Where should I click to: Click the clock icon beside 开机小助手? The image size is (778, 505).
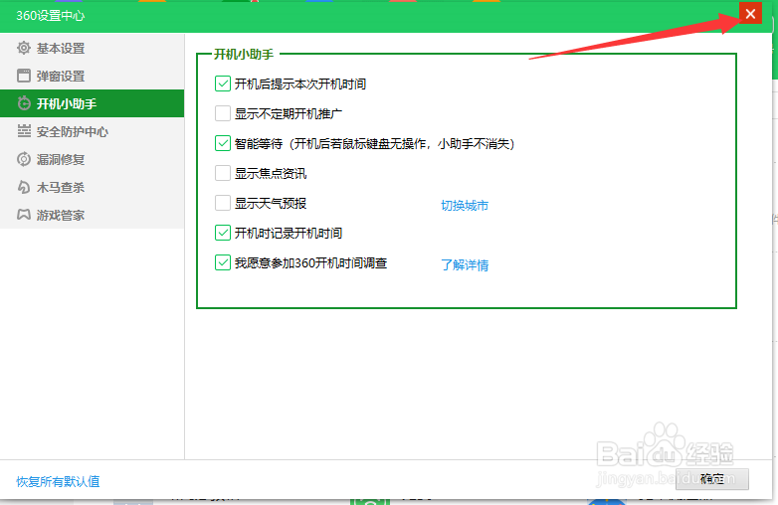coord(23,103)
